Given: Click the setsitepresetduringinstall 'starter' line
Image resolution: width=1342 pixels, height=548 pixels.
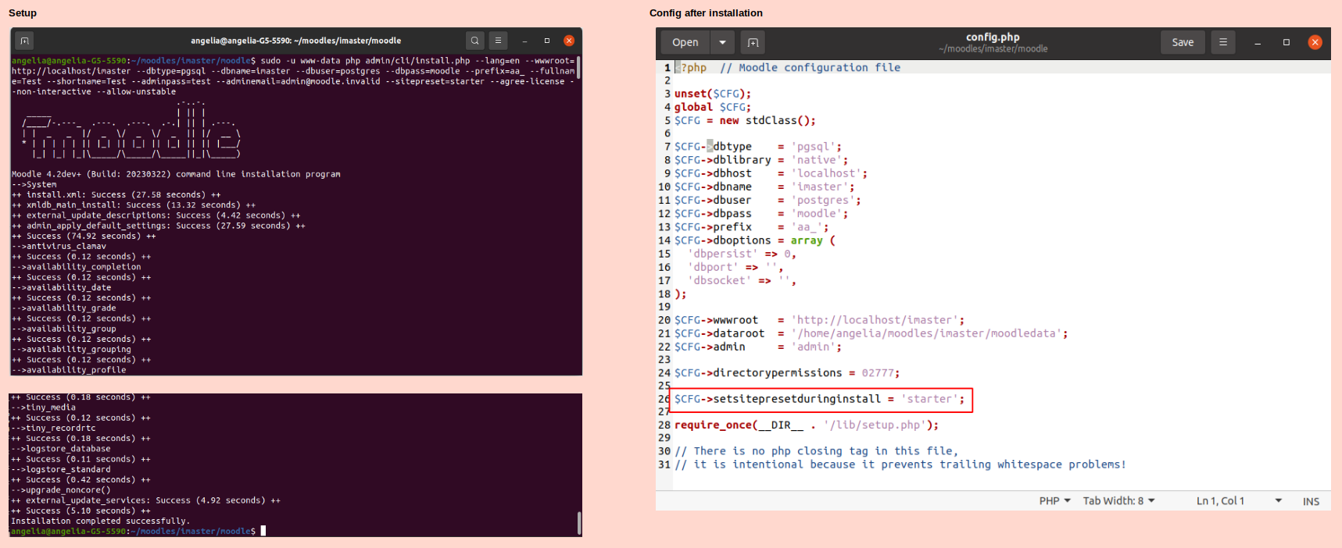Looking at the screenshot, I should click(x=820, y=399).
